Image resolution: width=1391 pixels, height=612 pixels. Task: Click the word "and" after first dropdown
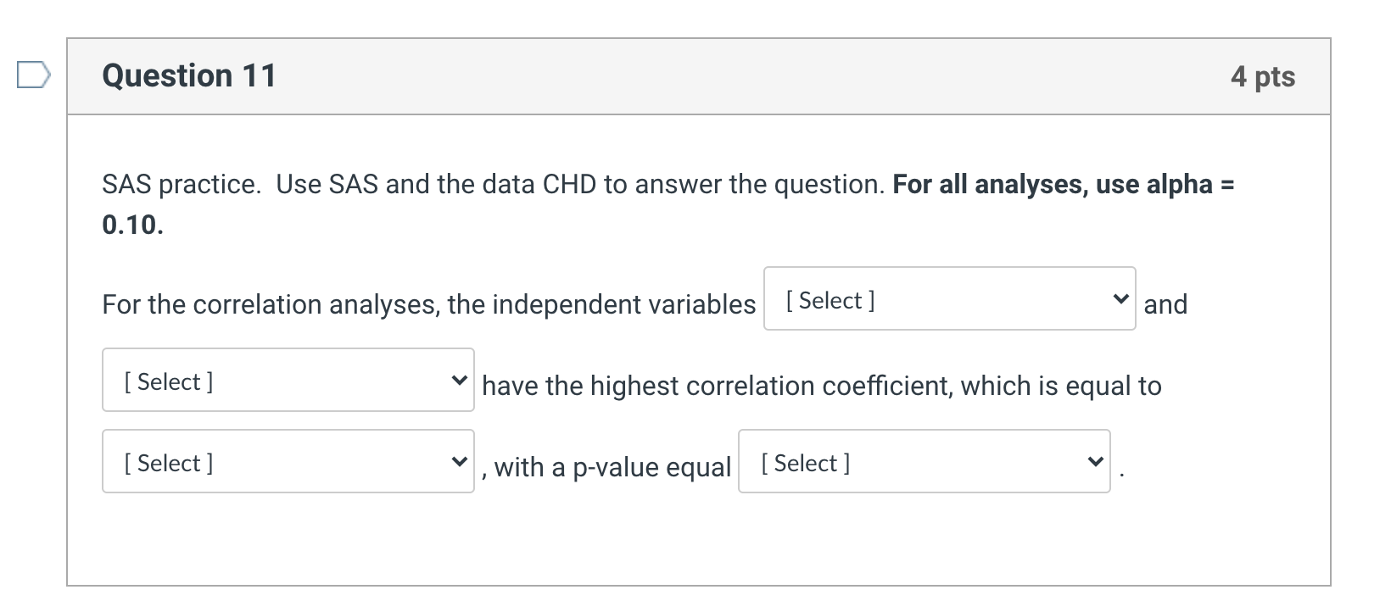point(1165,304)
